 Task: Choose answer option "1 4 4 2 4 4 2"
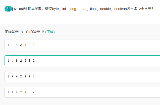pos(82,76)
